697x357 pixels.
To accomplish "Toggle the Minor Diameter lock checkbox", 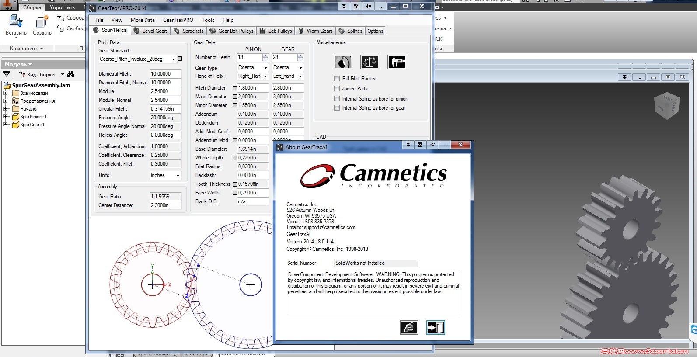I will pyautogui.click(x=235, y=106).
